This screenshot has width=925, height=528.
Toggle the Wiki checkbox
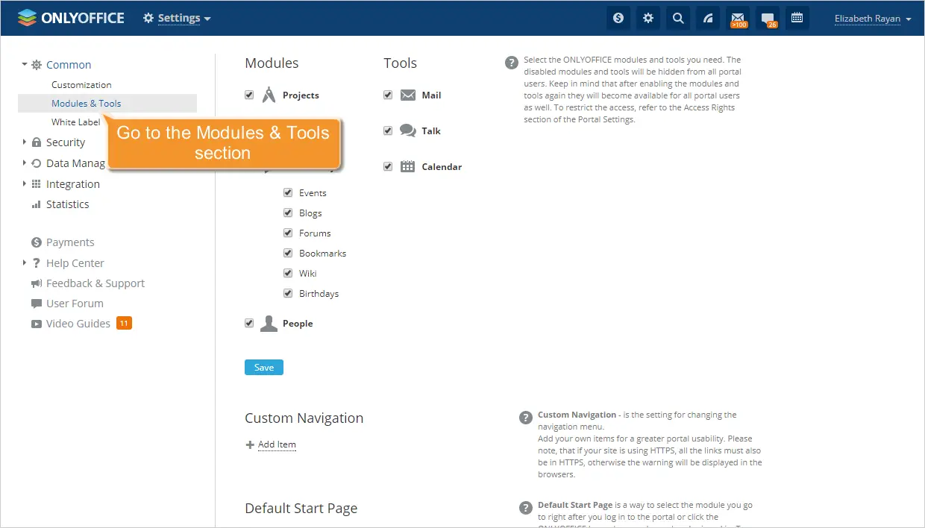tap(288, 273)
